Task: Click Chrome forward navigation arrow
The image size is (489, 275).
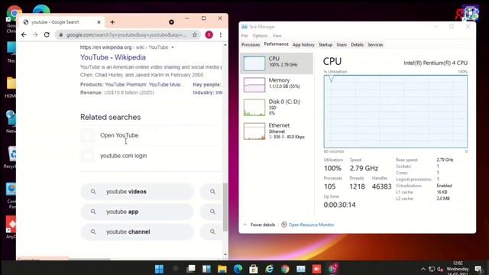Action: click(x=35, y=34)
